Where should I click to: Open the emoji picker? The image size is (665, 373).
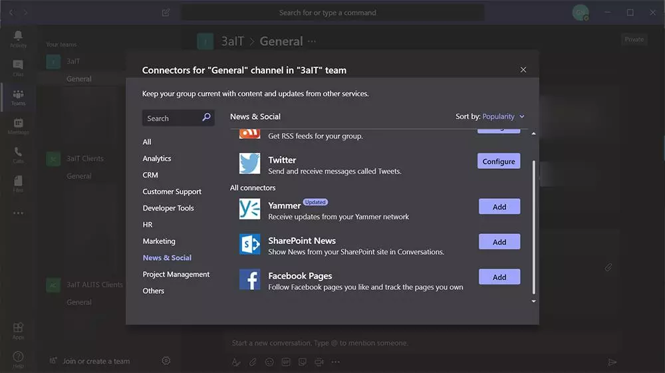269,362
